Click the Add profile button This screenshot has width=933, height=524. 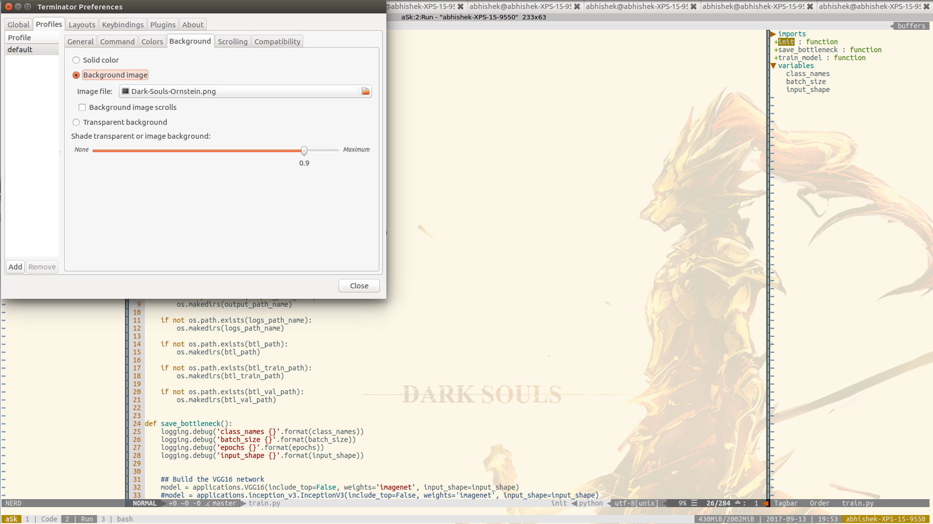coord(15,266)
